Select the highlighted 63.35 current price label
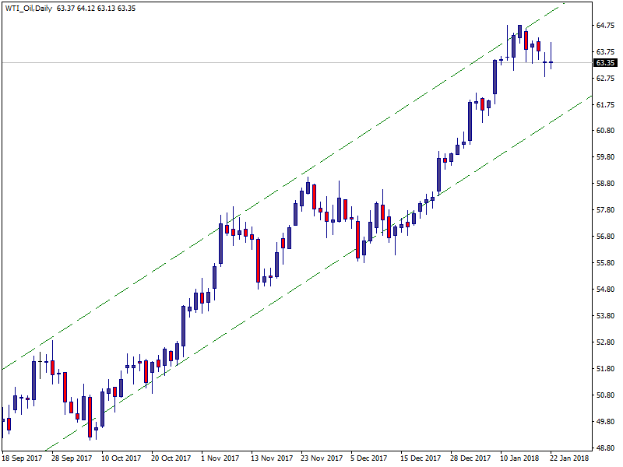This screenshot has width=623, height=467. (605, 62)
